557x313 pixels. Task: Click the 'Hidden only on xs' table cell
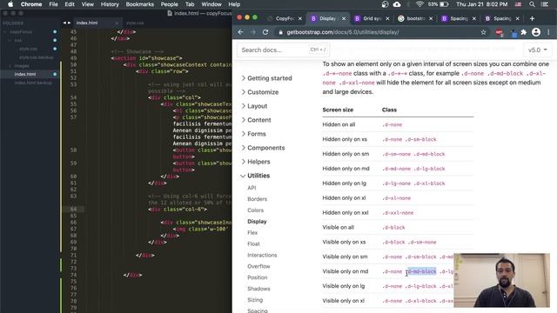pos(345,139)
